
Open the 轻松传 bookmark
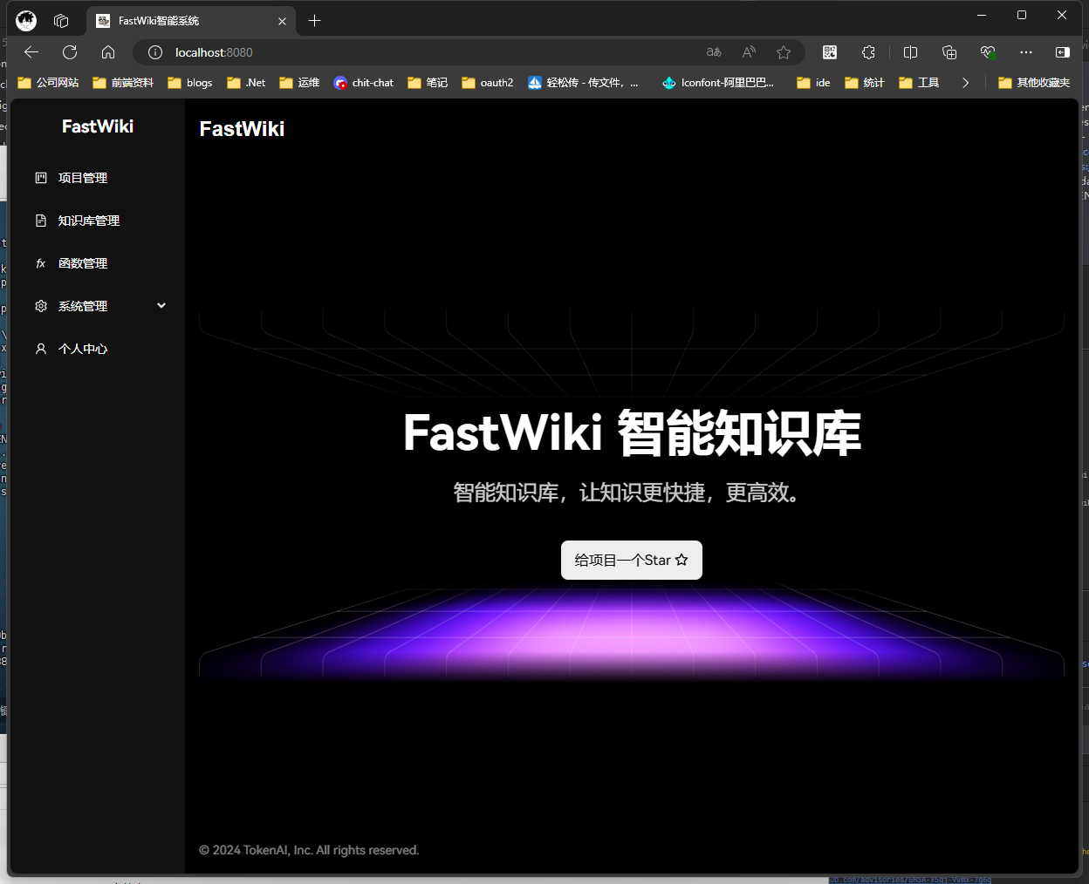click(583, 83)
